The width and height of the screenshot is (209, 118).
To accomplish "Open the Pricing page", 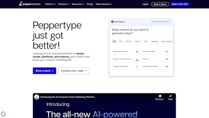I will click(x=90, y=4).
